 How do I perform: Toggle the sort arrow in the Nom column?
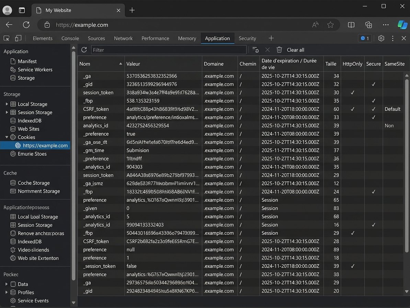121,64
